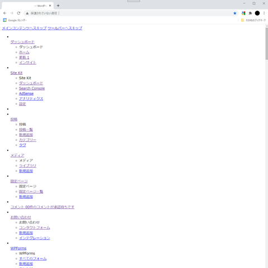Select the WordPress browser tab

27,6
